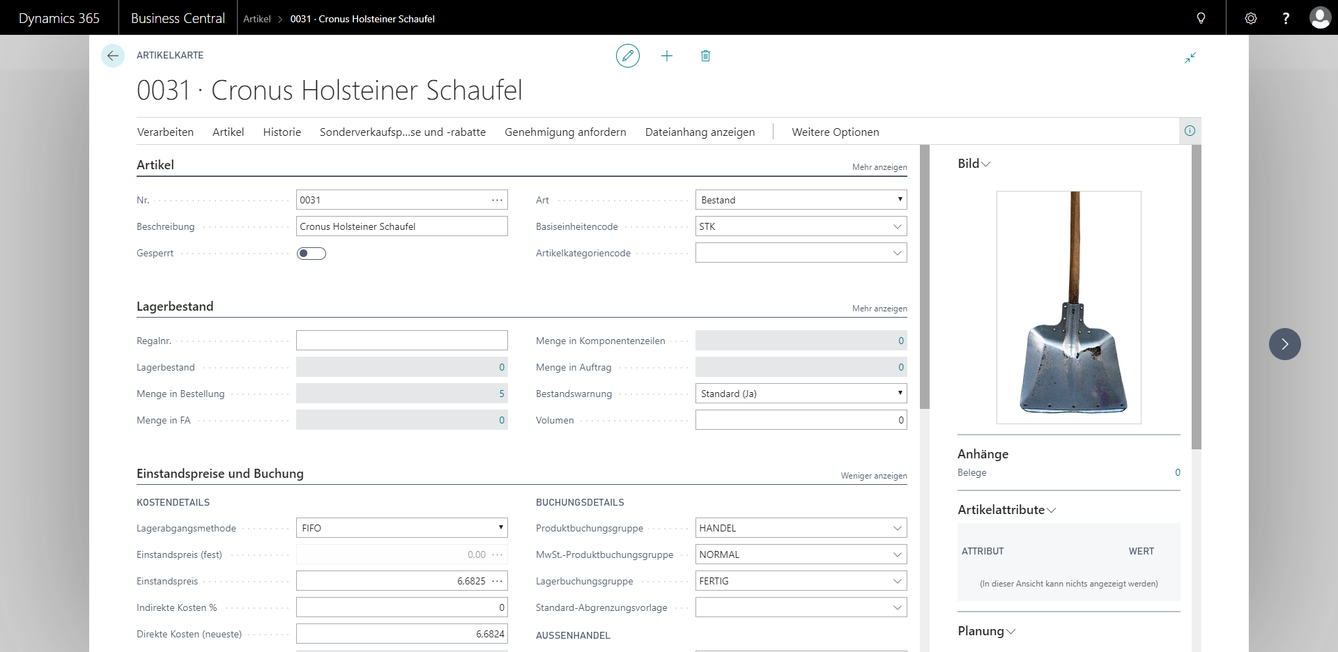Click the Volumen input field

point(801,420)
